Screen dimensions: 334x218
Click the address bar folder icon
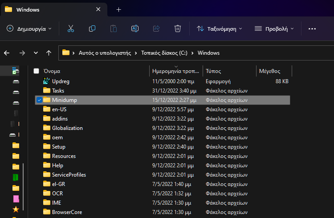click(66, 52)
